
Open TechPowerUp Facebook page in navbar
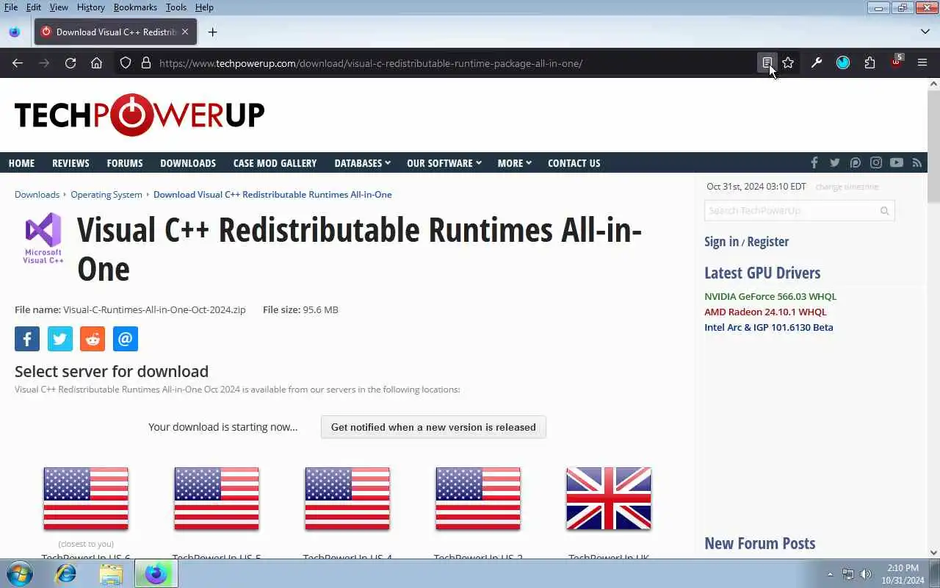tap(814, 162)
